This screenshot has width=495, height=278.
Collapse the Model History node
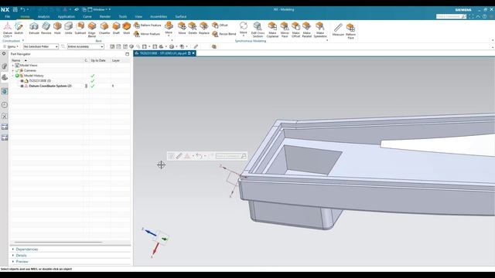pos(13,76)
